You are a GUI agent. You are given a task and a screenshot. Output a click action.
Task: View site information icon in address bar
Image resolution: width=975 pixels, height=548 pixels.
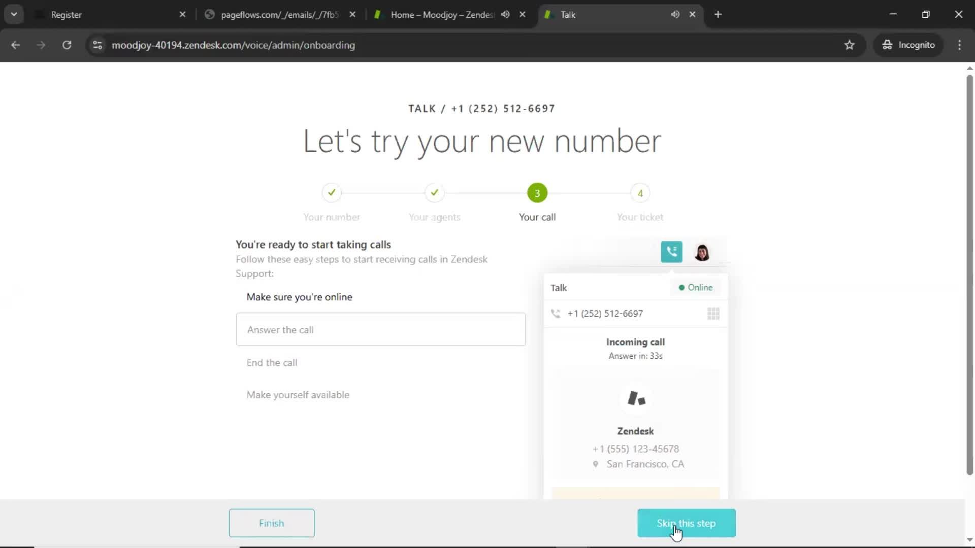click(97, 45)
